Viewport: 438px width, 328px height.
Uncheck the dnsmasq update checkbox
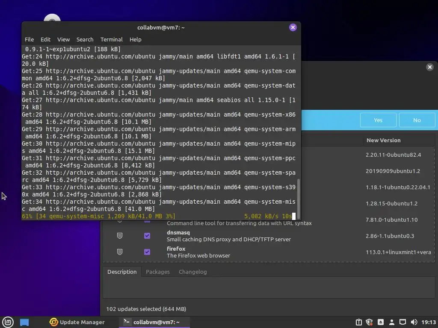pos(147,236)
